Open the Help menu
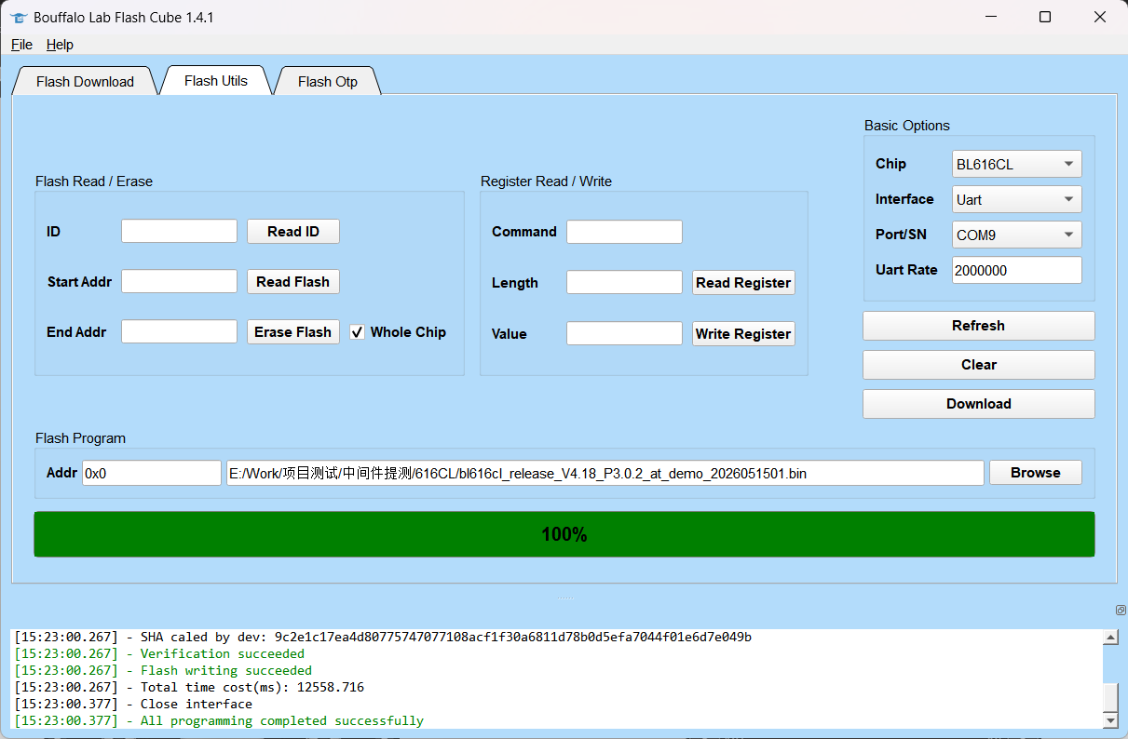The width and height of the screenshot is (1128, 739). tap(60, 45)
